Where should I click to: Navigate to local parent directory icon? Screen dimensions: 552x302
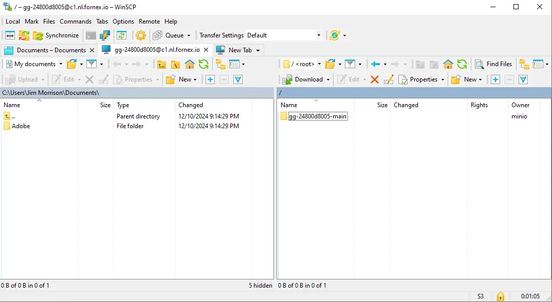click(162, 64)
